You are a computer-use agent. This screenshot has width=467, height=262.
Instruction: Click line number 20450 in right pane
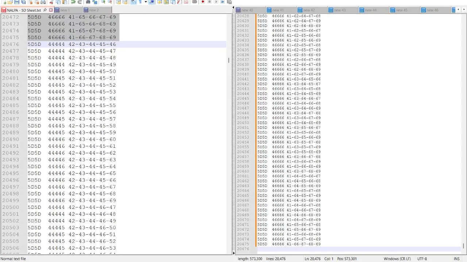tap(243, 123)
